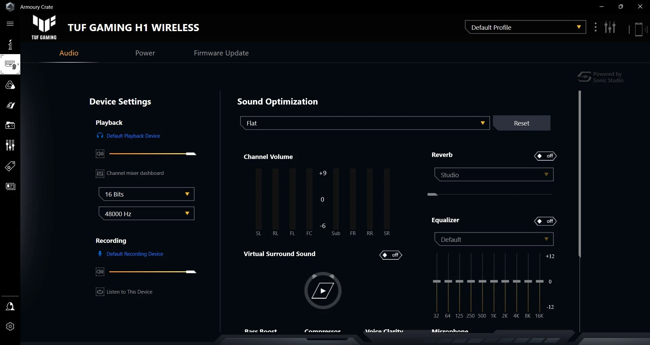This screenshot has height=345, width=650.
Task: Open the Featured deals tag icon
Action: pyautogui.click(x=10, y=166)
